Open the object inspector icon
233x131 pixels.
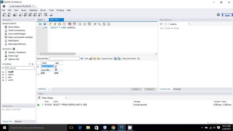click(x=15, y=15)
